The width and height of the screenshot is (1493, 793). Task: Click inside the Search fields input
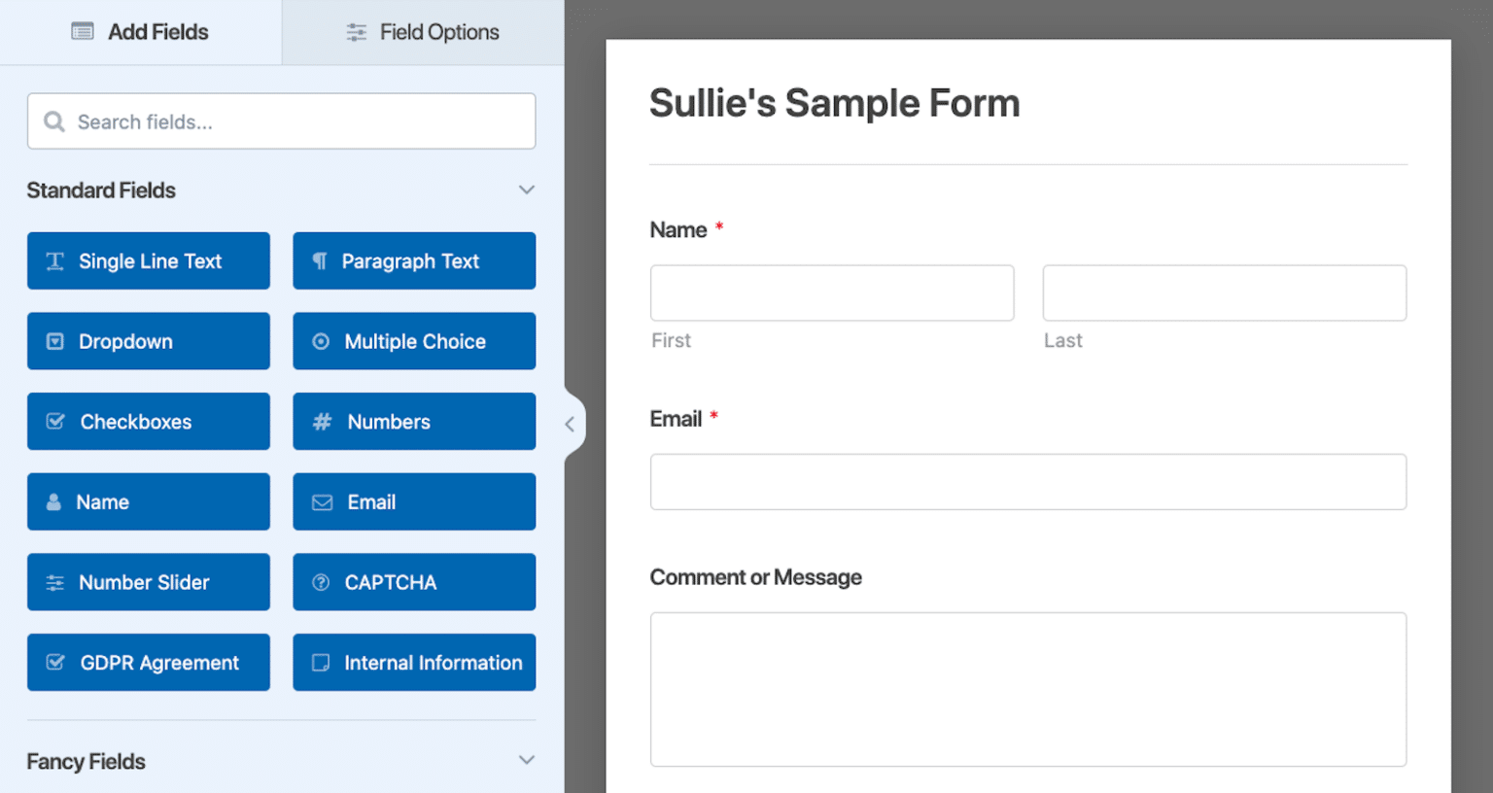click(x=282, y=121)
